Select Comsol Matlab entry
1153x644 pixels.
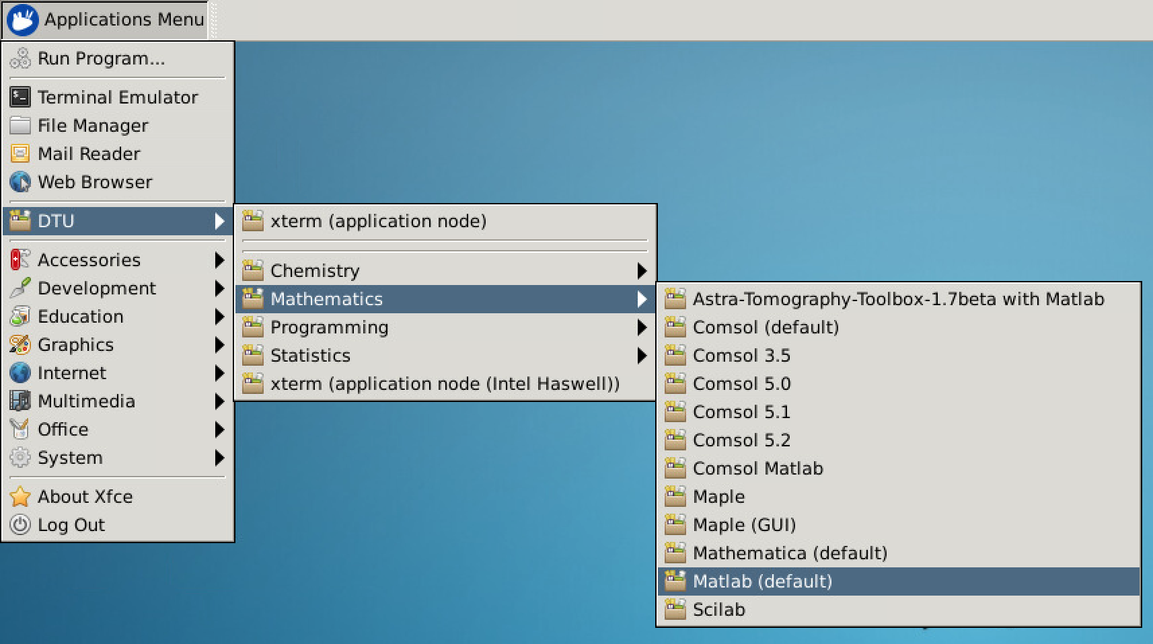pyautogui.click(x=899, y=469)
